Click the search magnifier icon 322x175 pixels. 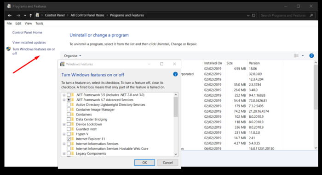click(311, 15)
